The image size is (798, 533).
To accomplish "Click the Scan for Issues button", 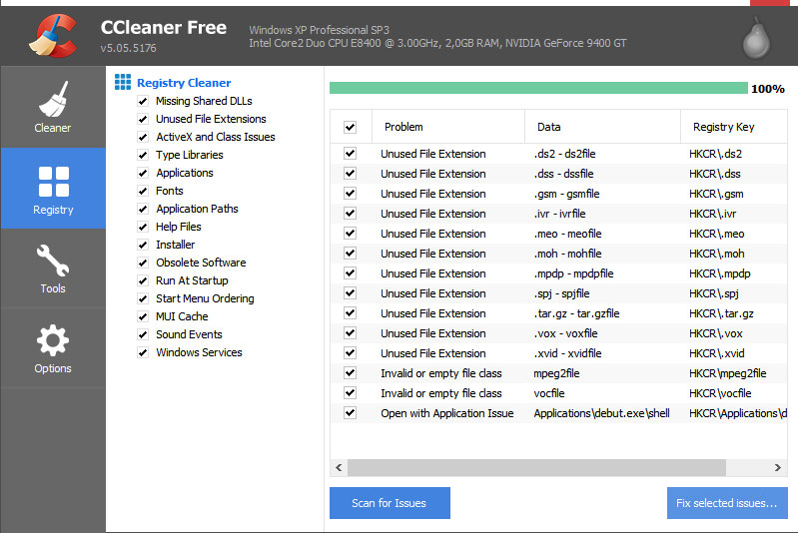I will (390, 503).
